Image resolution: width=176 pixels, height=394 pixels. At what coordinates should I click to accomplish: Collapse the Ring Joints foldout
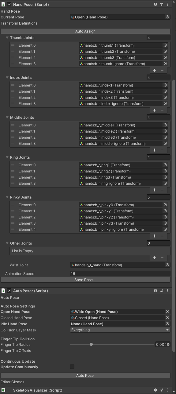[7, 157]
